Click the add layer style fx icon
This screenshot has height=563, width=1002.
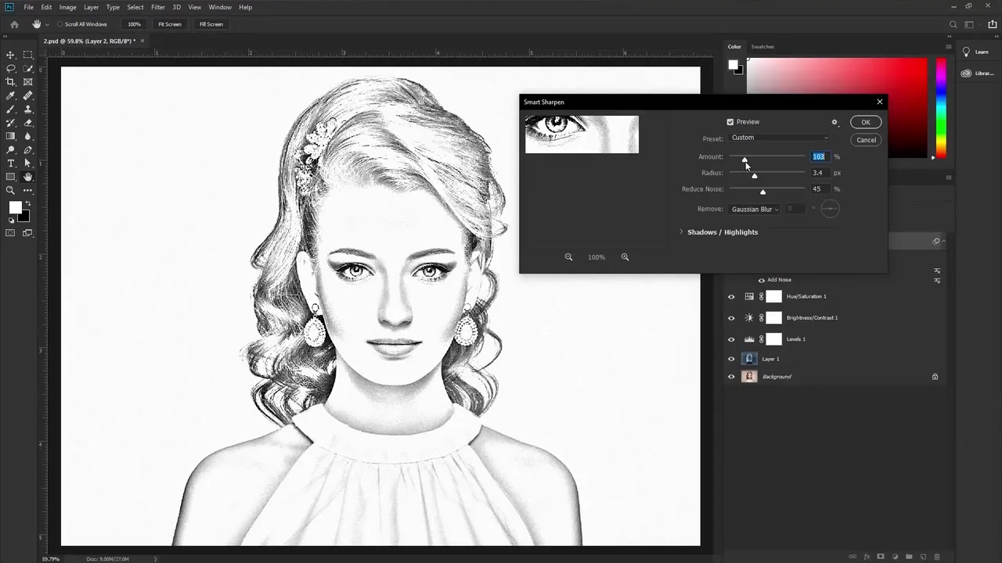[x=867, y=557]
